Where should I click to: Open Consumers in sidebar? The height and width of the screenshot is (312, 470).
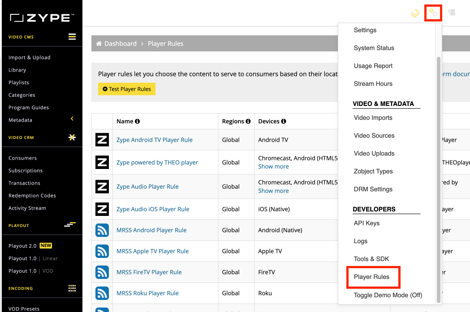click(22, 158)
